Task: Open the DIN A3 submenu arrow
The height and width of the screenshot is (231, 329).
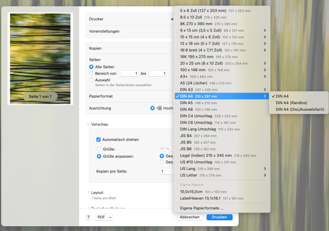Action: [x=265, y=89]
